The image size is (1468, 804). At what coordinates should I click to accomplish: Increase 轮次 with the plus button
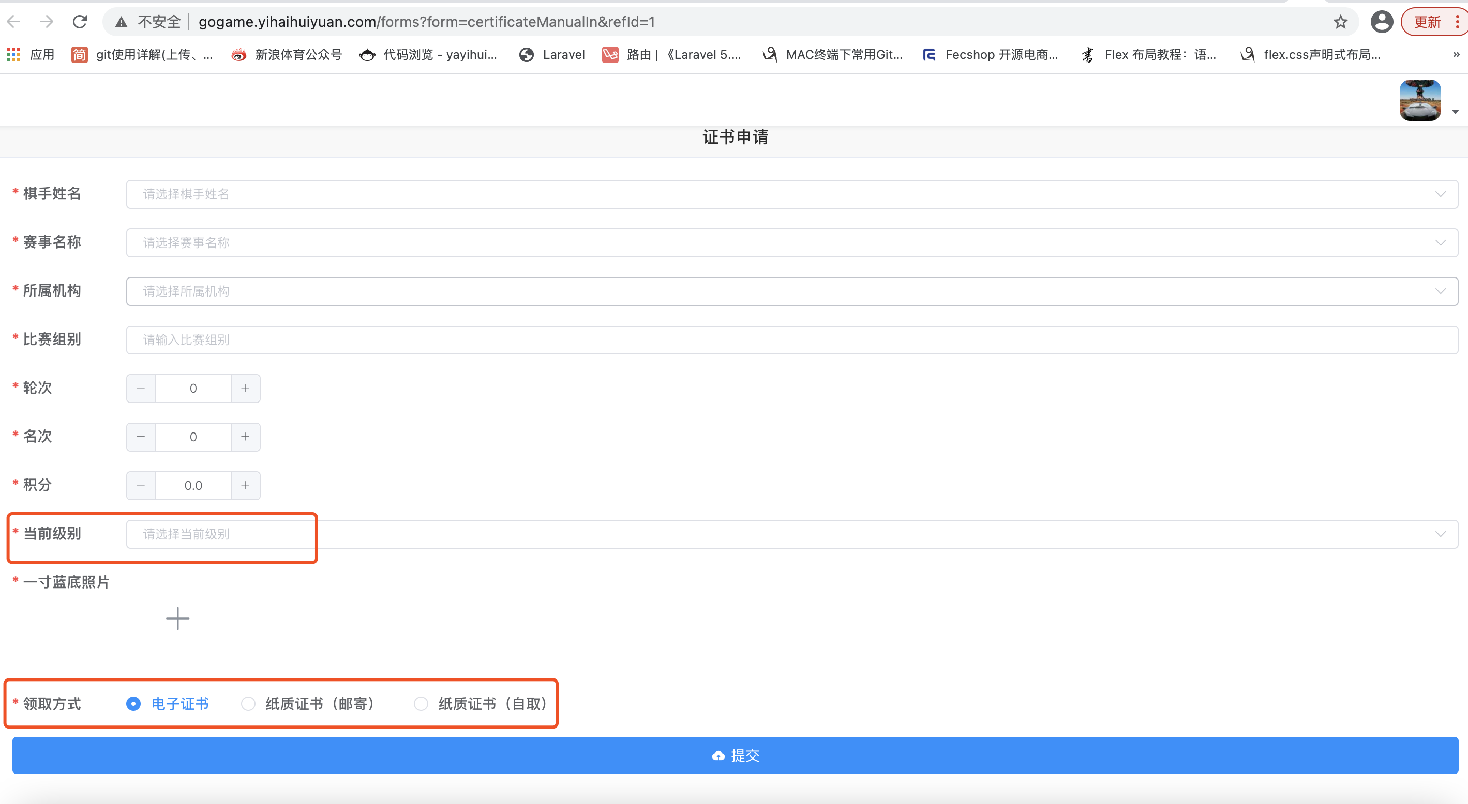(x=245, y=389)
